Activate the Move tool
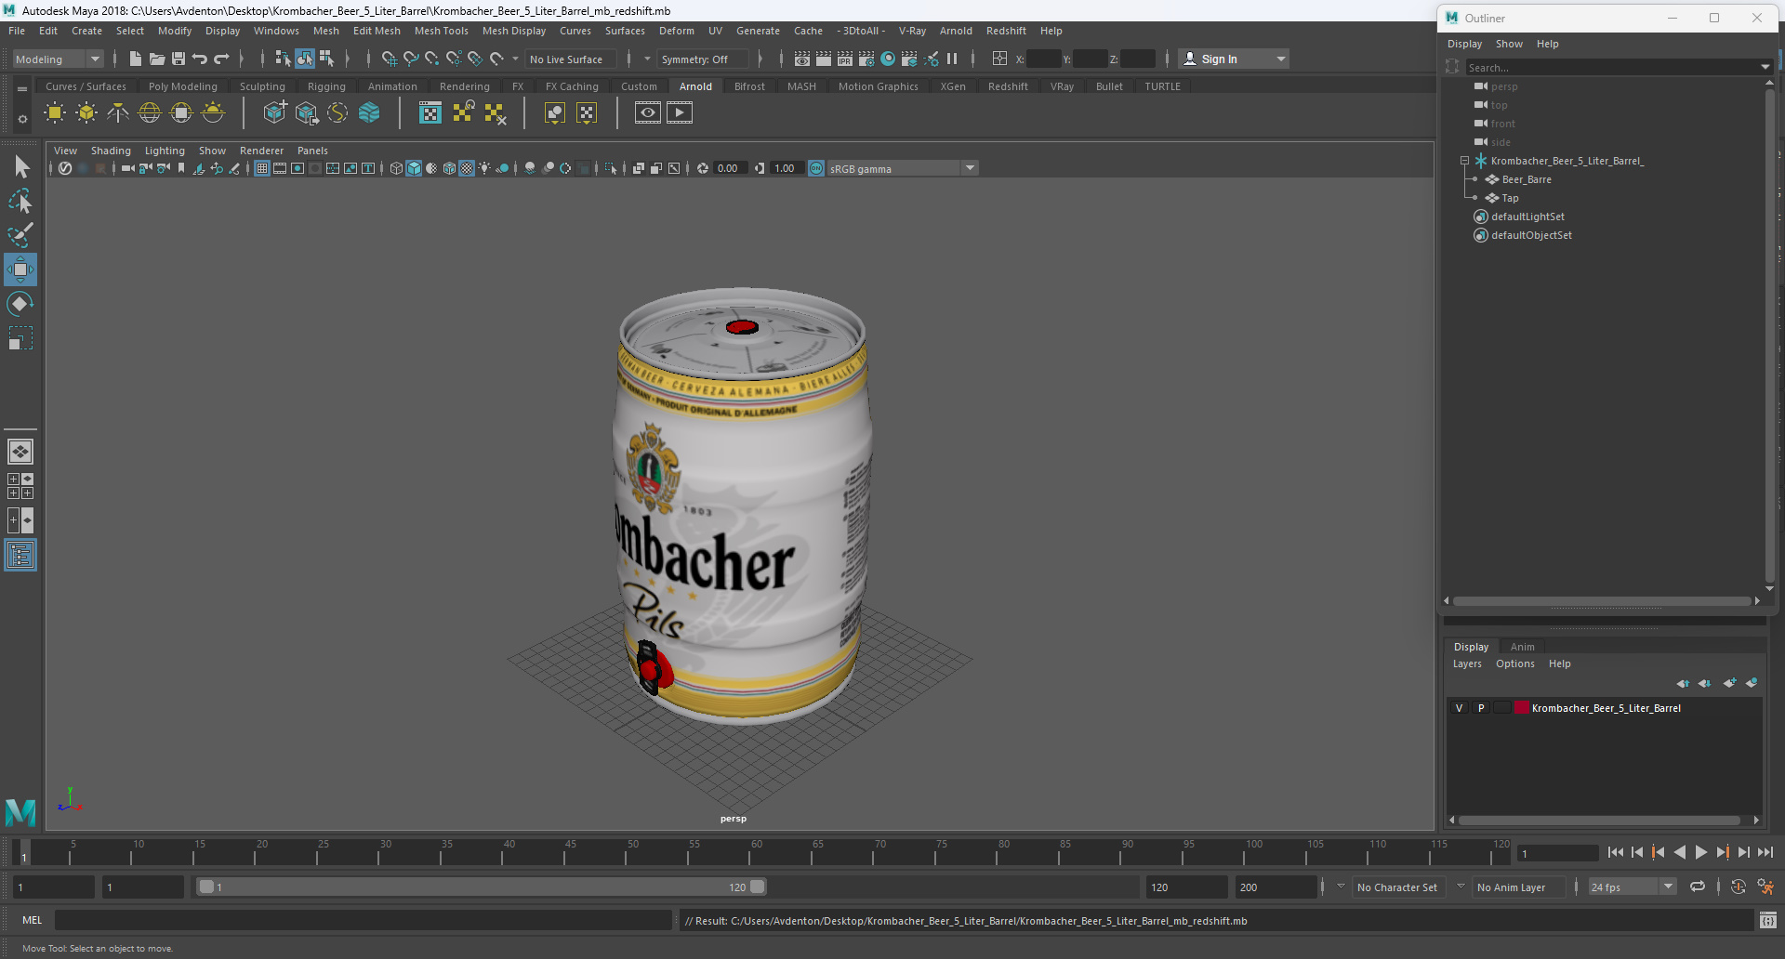1785x959 pixels. pyautogui.click(x=20, y=269)
